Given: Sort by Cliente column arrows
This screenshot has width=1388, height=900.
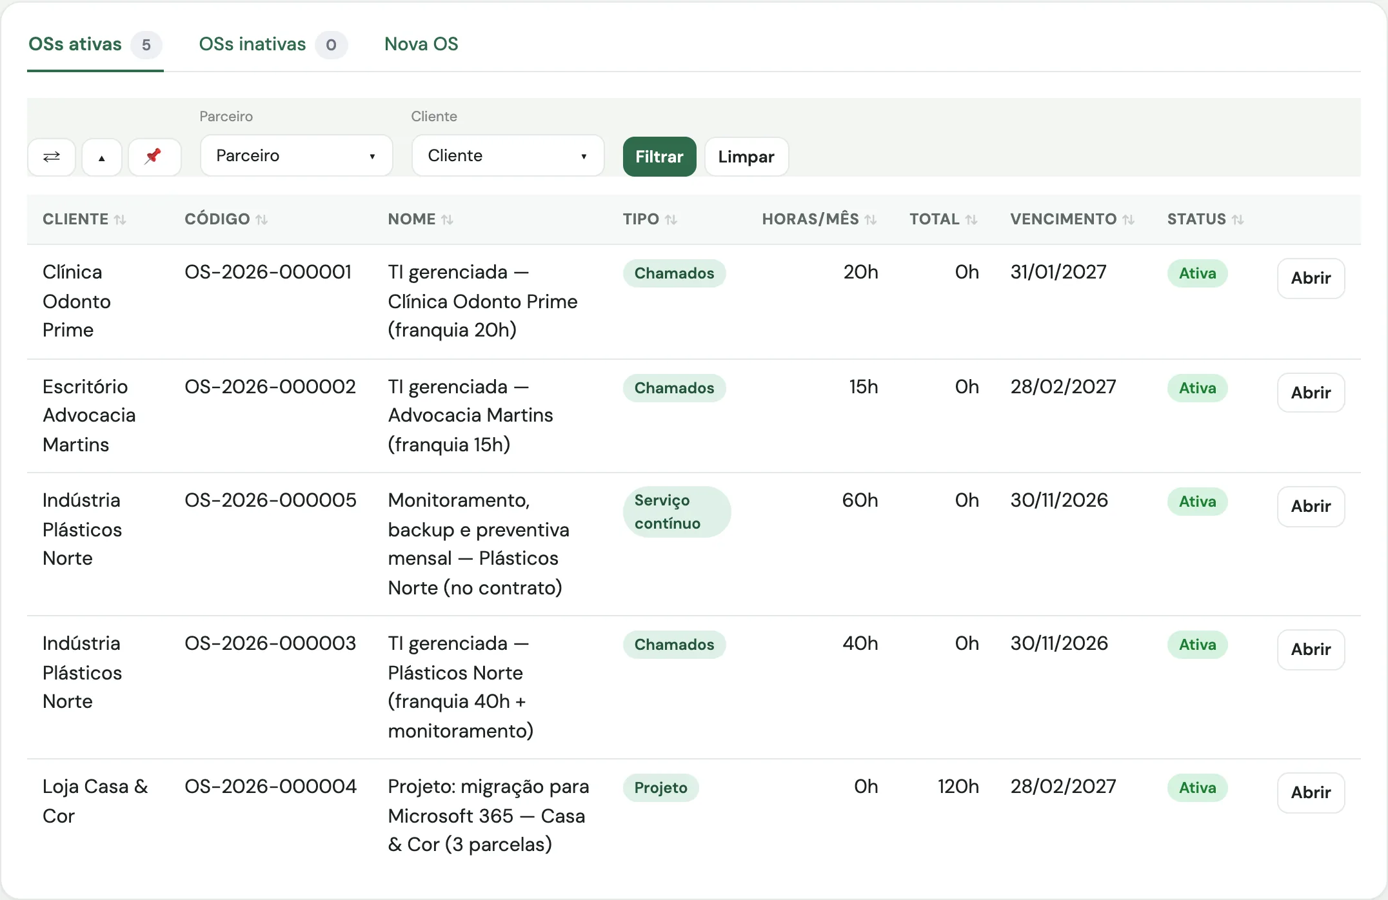Looking at the screenshot, I should [x=120, y=220].
